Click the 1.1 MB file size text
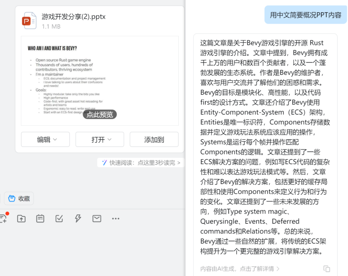This screenshot has width=348, height=276. click(51, 27)
